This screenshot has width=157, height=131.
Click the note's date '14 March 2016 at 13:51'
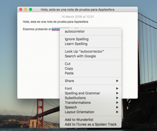(77, 17)
